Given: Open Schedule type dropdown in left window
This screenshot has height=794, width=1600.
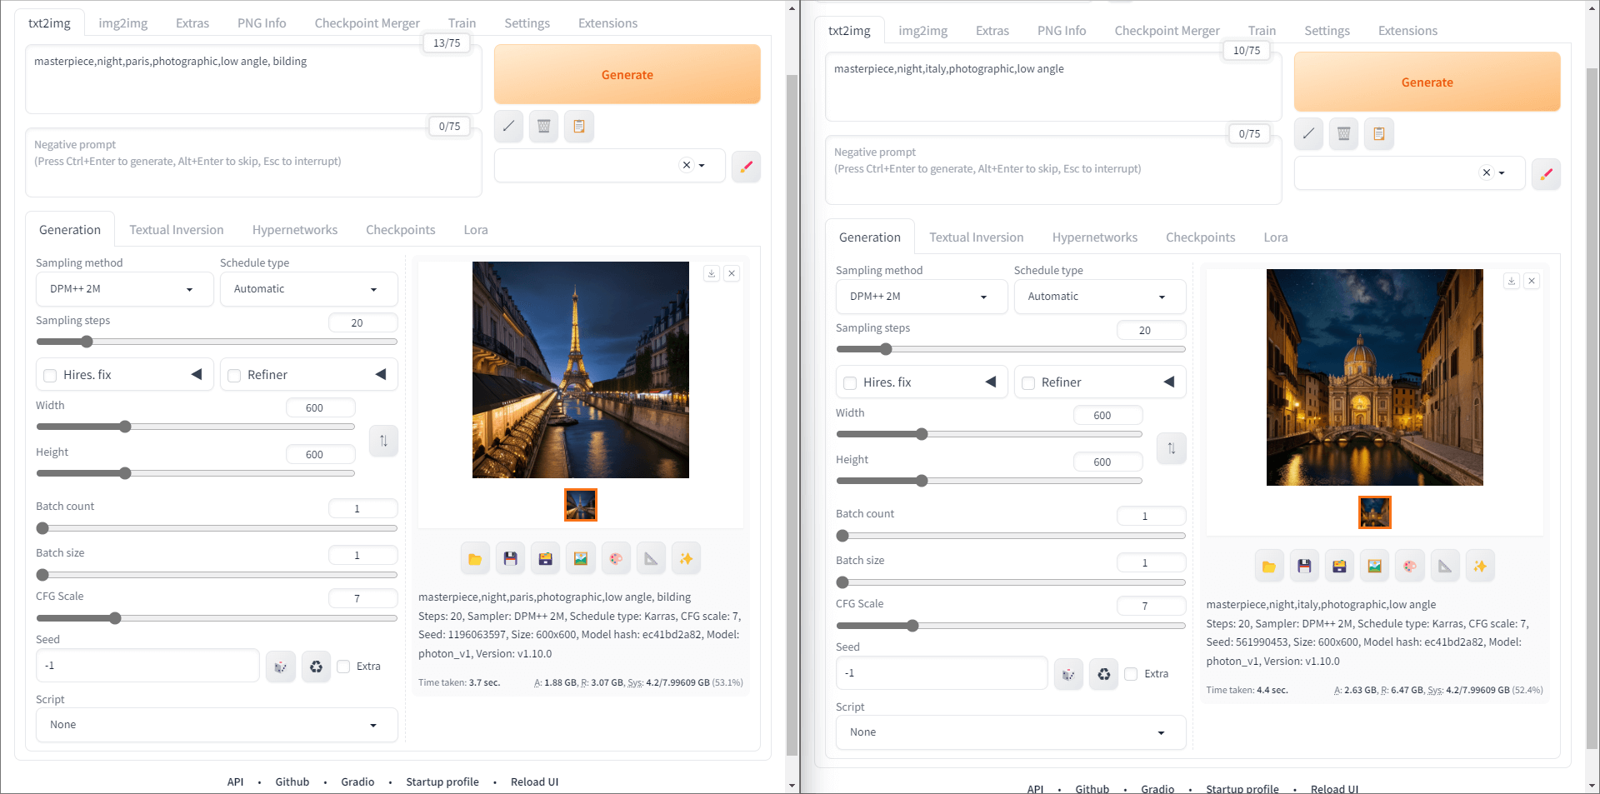Looking at the screenshot, I should click(308, 289).
